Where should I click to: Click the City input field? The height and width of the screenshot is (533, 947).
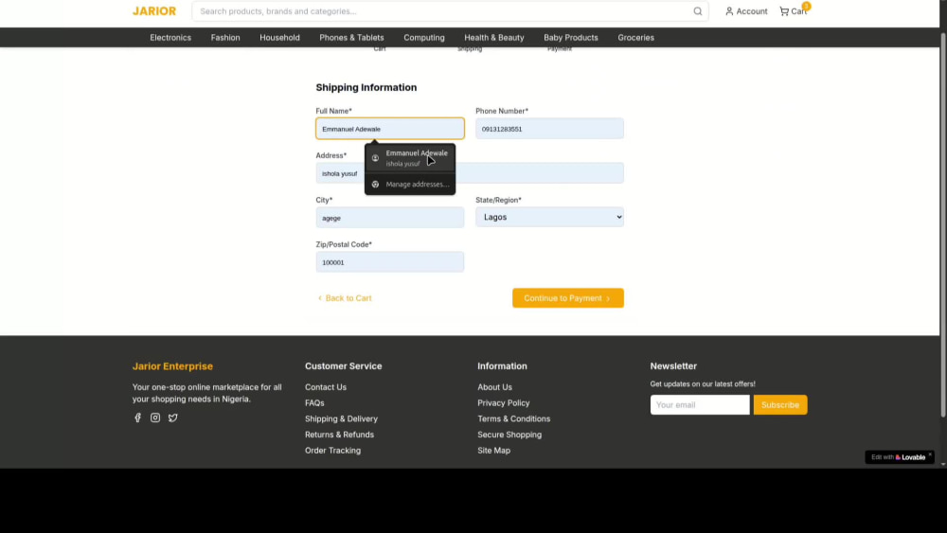coord(390,218)
